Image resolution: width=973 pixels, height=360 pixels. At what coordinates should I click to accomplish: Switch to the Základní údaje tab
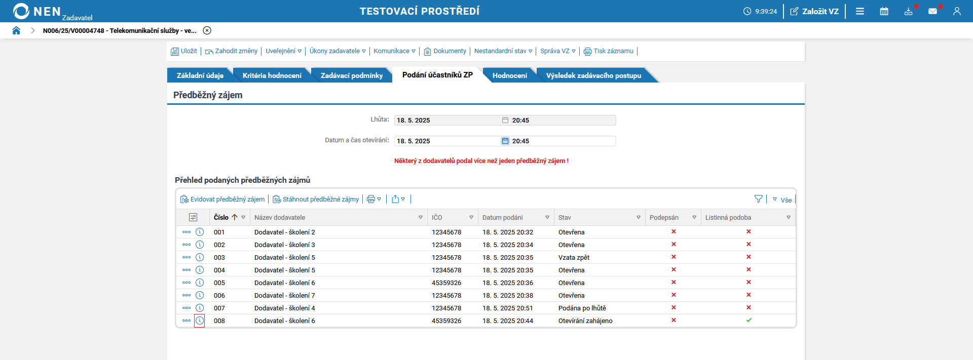(200, 75)
